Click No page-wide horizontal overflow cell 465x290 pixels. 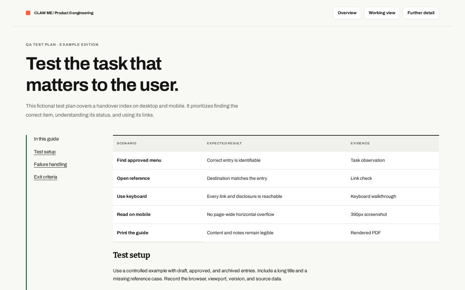(275, 215)
